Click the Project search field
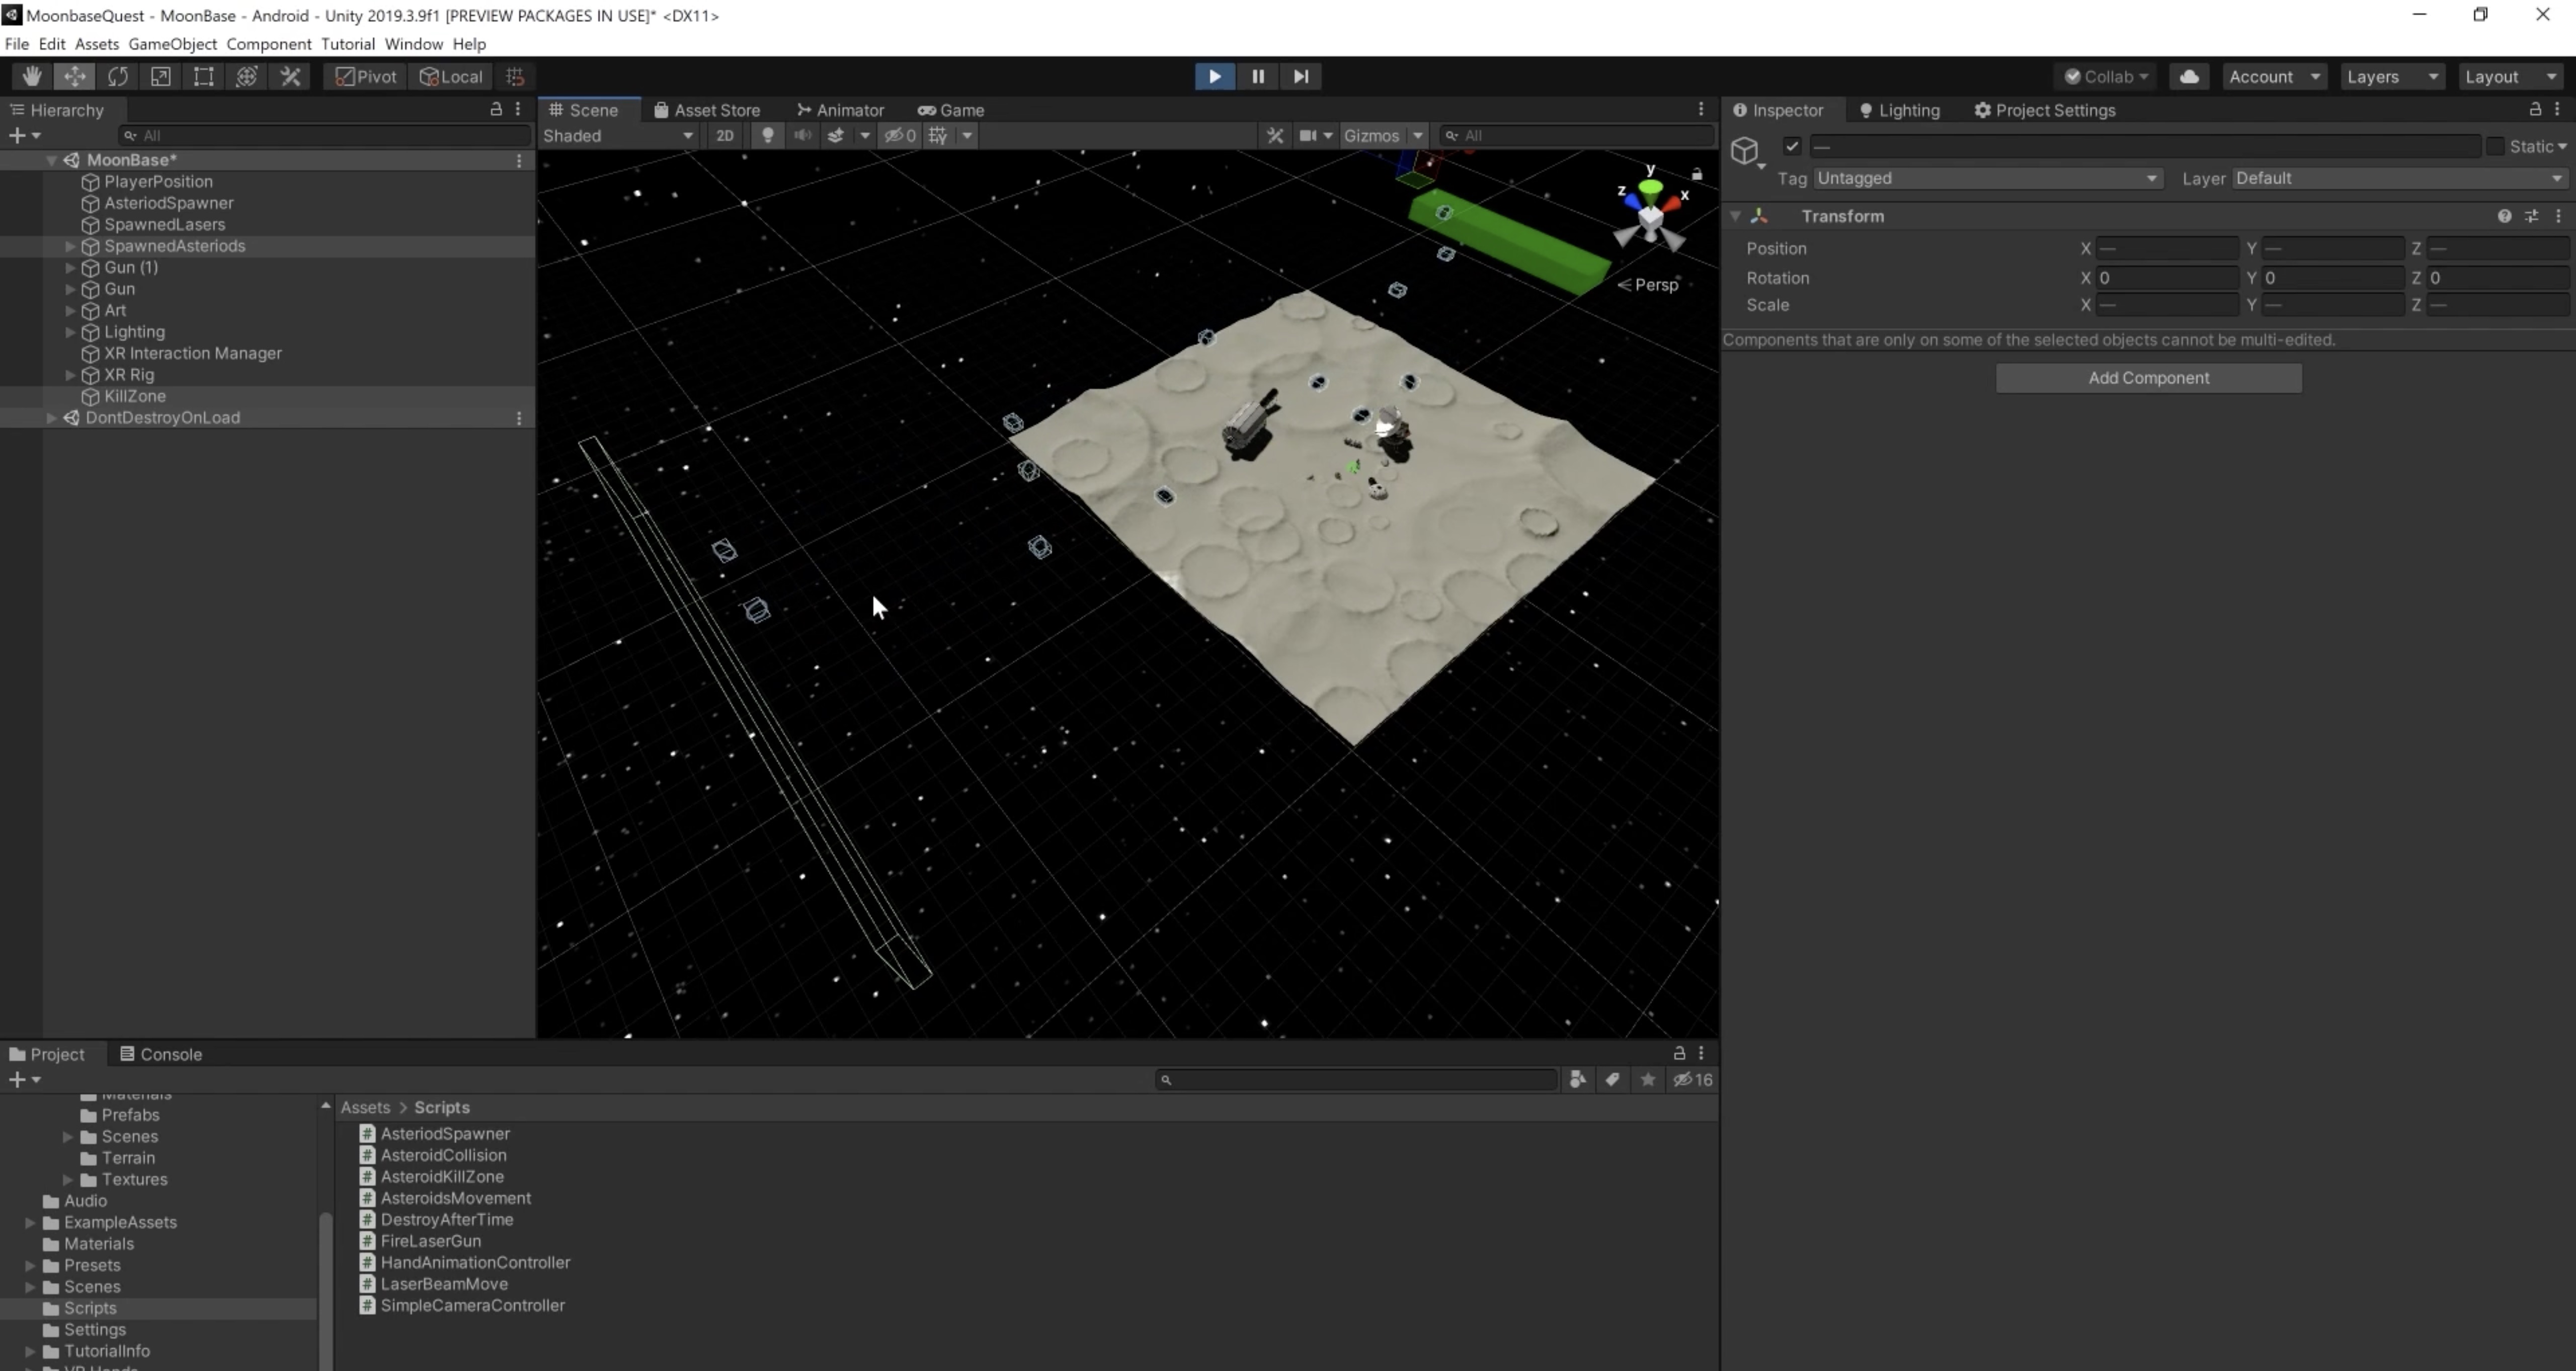 coord(1356,1079)
